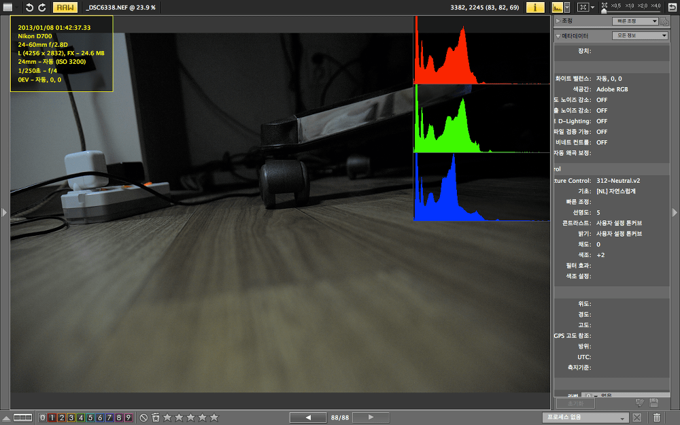This screenshot has width=680, height=425.
Task: Rotate image clockwise
Action: click(x=42, y=7)
